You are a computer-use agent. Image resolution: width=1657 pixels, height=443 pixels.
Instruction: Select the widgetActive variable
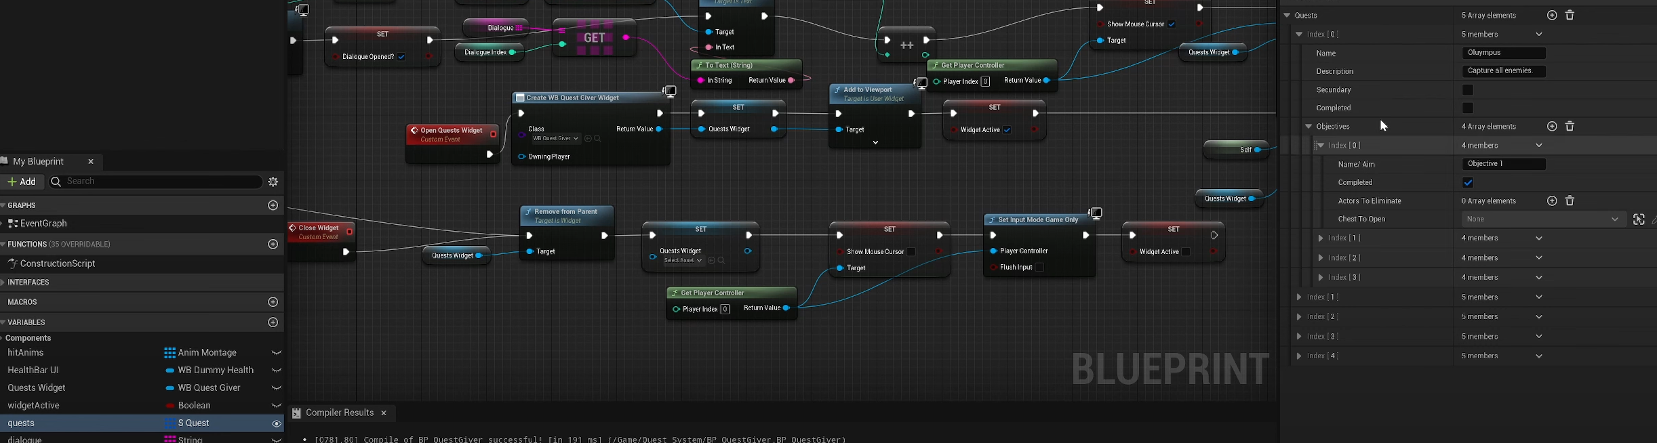(34, 406)
